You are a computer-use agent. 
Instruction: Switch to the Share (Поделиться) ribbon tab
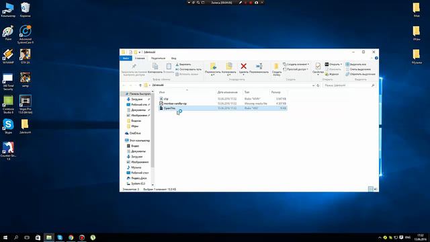tap(158, 58)
